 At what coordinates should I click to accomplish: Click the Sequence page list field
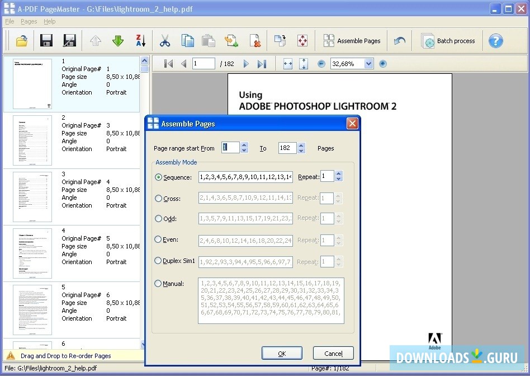point(245,177)
